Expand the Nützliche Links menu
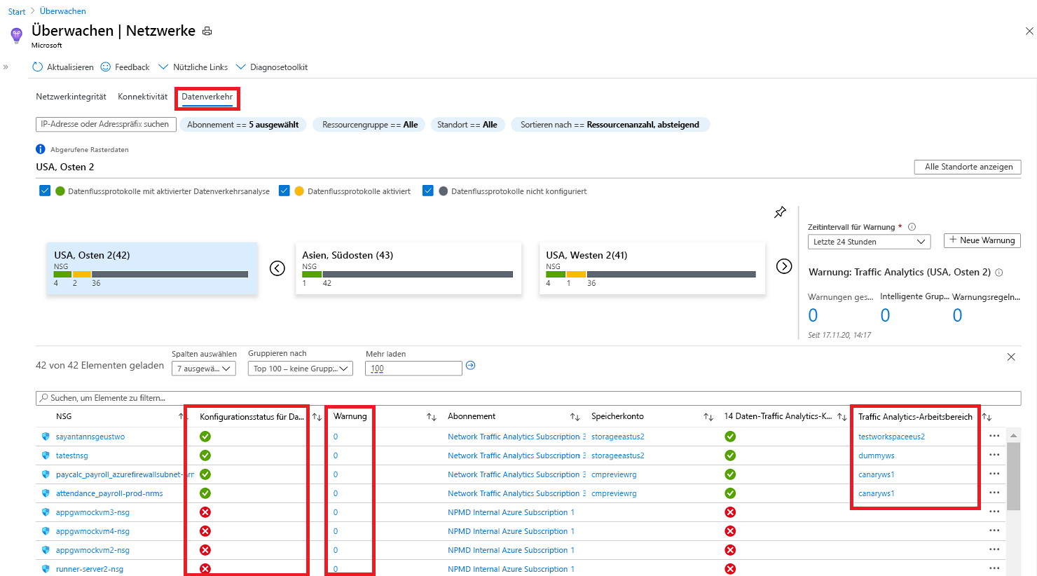1037x576 pixels. [193, 67]
